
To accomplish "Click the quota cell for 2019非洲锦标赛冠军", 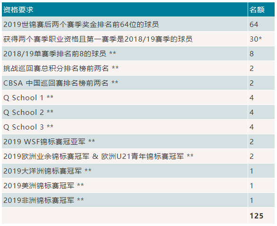I will coord(261,200).
